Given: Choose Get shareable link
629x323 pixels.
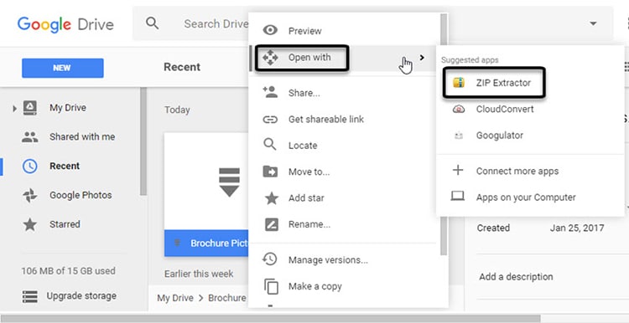Looking at the screenshot, I should coord(326,120).
